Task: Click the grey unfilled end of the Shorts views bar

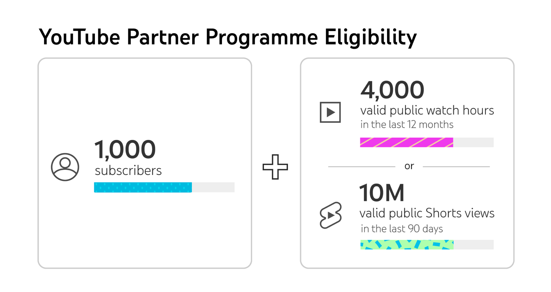Action: click(474, 245)
